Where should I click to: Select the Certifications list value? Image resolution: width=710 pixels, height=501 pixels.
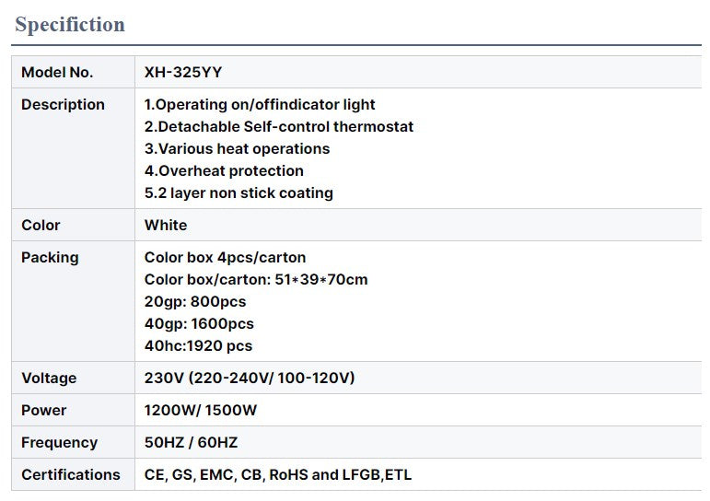point(278,475)
